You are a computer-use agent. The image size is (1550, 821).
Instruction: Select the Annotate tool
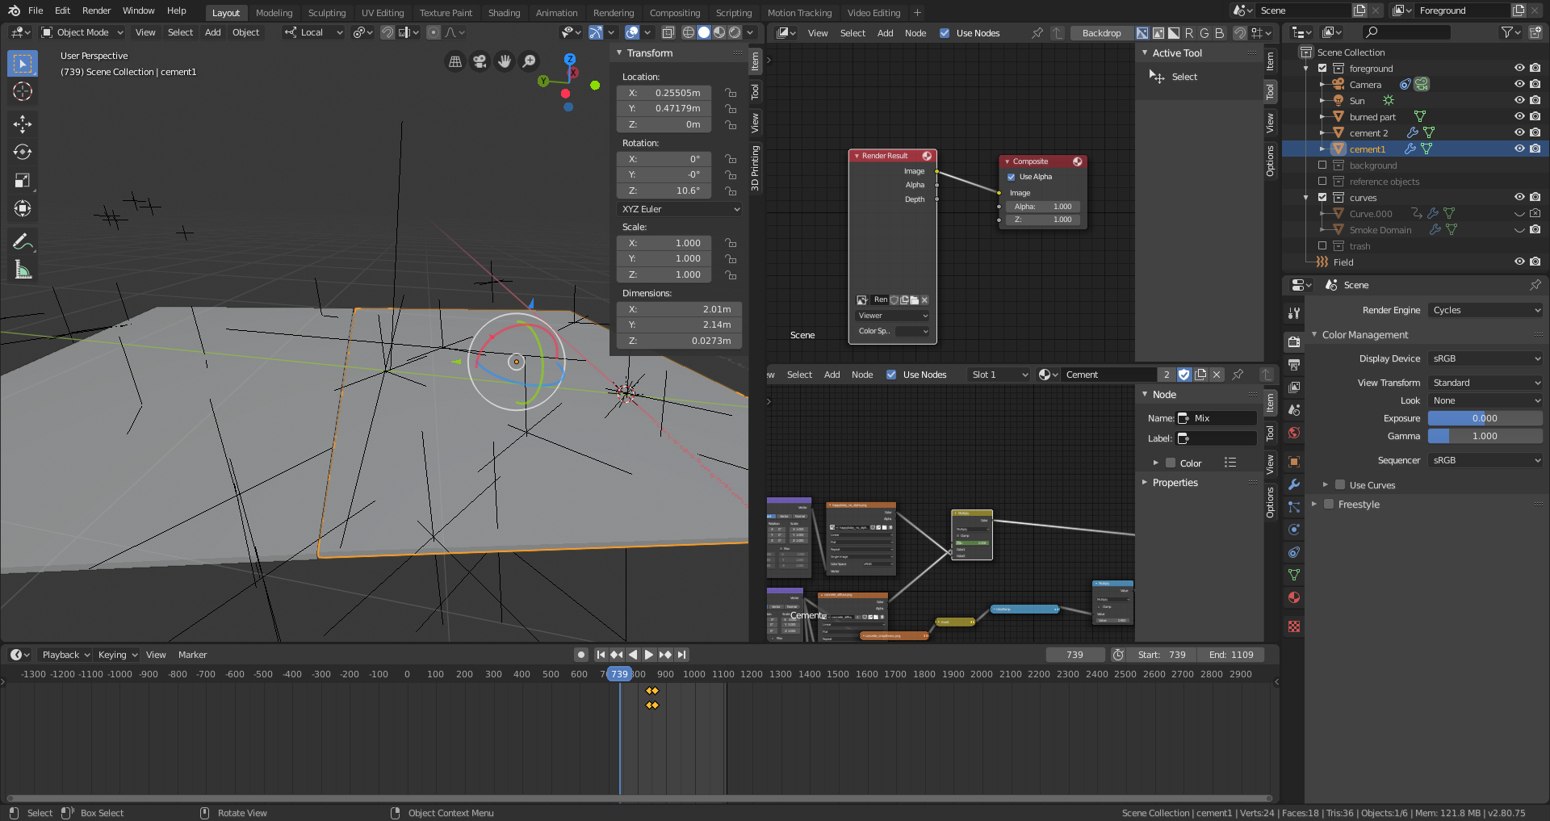tap(23, 241)
